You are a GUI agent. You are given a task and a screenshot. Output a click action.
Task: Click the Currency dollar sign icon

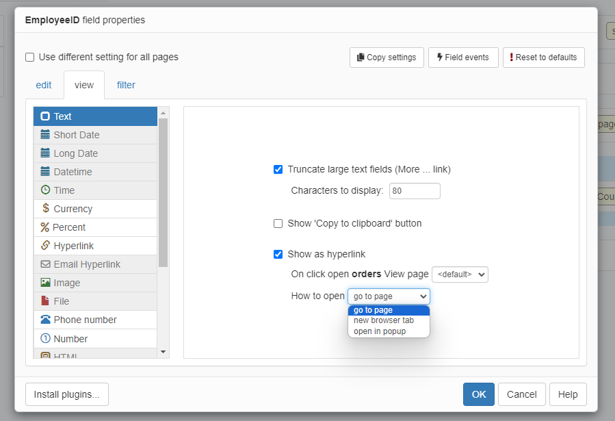(x=45, y=209)
